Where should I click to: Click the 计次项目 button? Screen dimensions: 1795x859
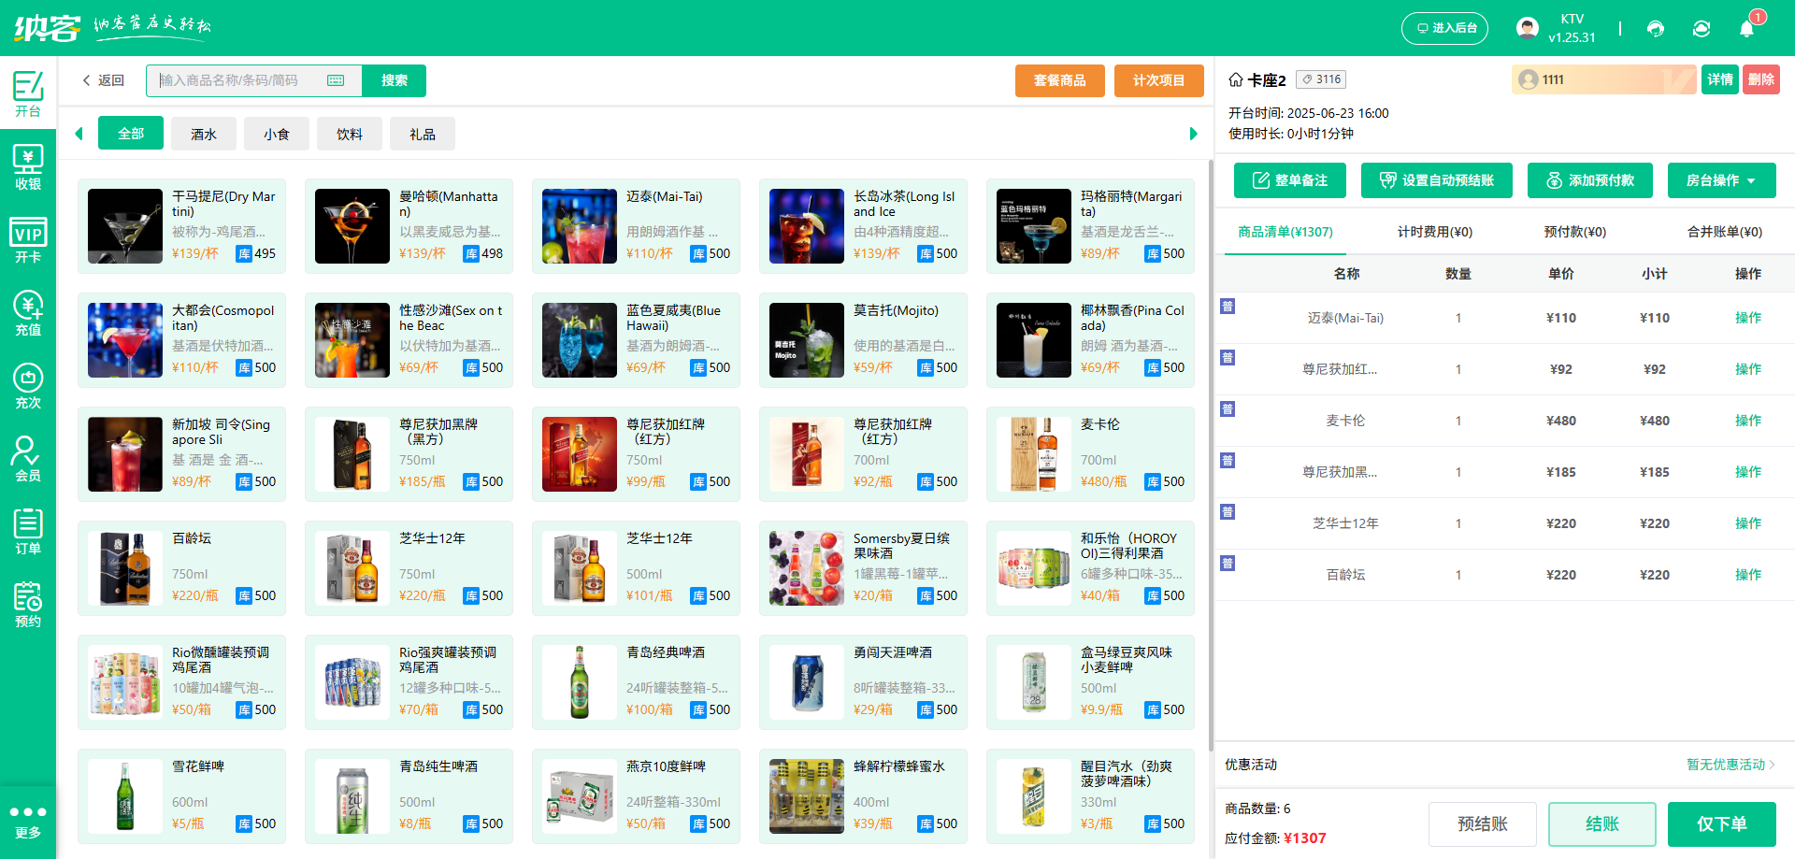(x=1159, y=80)
